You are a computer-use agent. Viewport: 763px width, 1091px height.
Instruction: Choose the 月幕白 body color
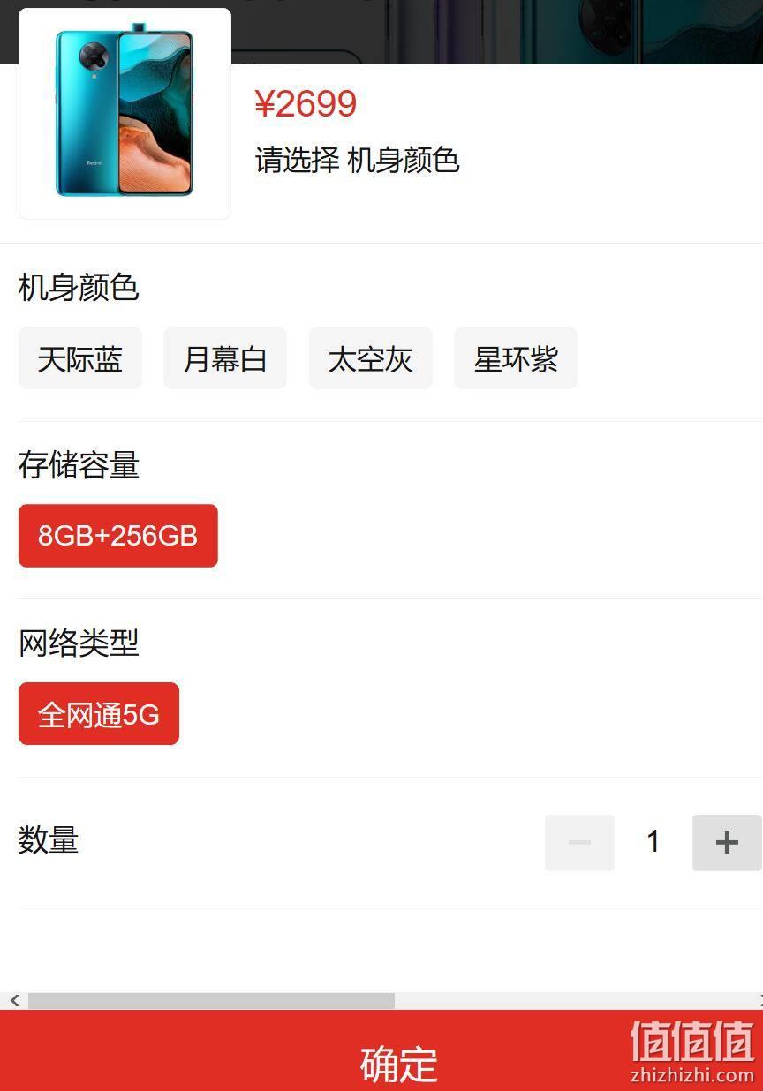coord(225,358)
